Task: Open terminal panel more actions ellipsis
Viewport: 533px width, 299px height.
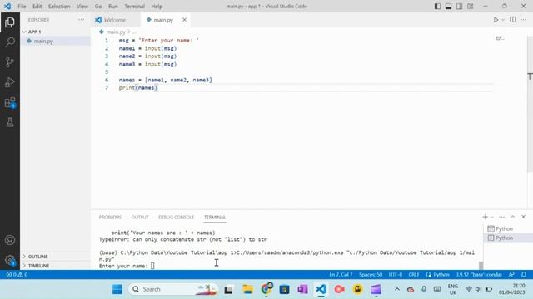Action: pyautogui.click(x=501, y=217)
